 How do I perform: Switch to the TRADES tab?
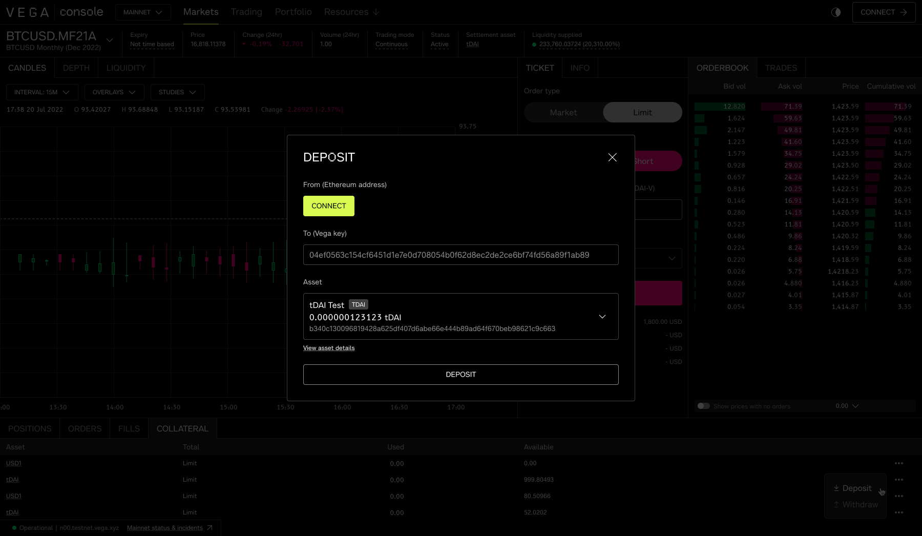pyautogui.click(x=781, y=67)
